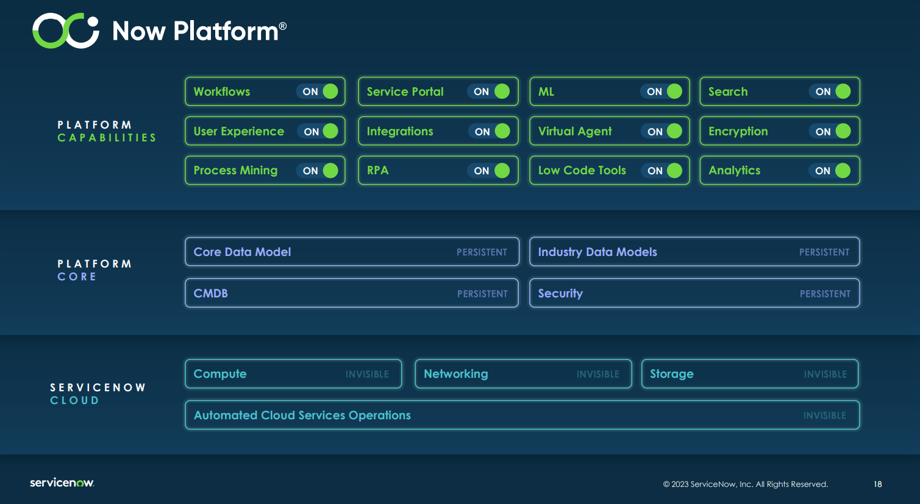
Task: Toggle the Service Portal ON switch
Action: coord(489,91)
